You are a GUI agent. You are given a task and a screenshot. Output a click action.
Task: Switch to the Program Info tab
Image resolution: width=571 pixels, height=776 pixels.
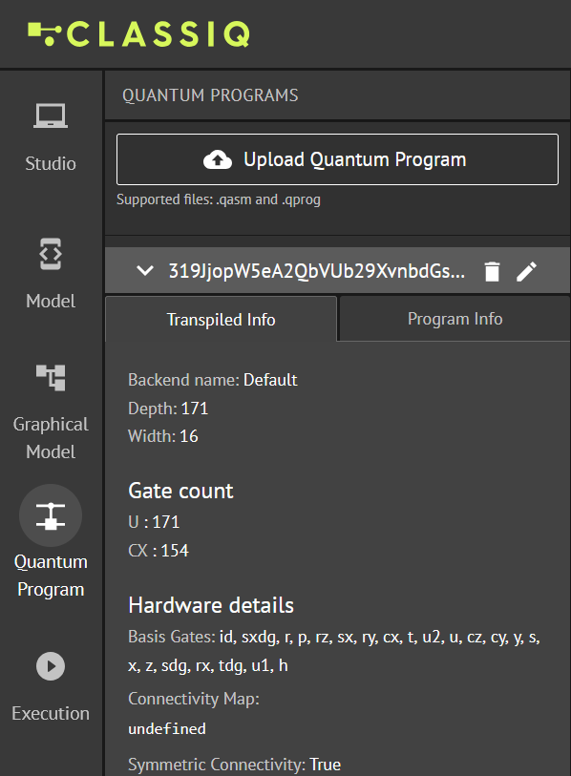[455, 319]
